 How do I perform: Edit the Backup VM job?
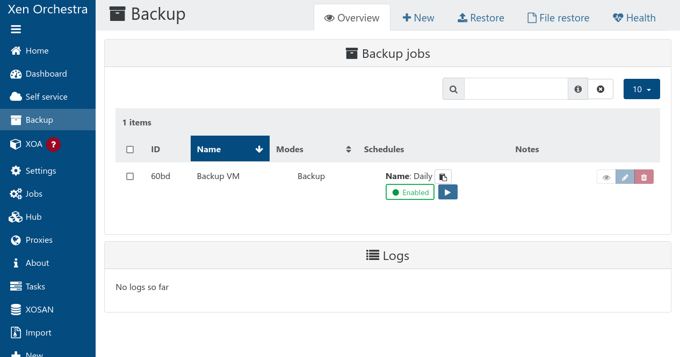625,177
